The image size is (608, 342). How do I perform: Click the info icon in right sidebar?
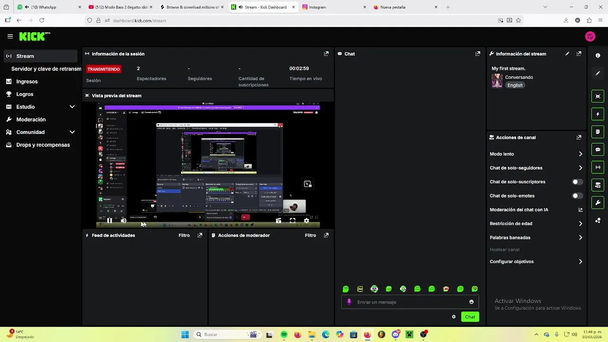pyautogui.click(x=598, y=56)
